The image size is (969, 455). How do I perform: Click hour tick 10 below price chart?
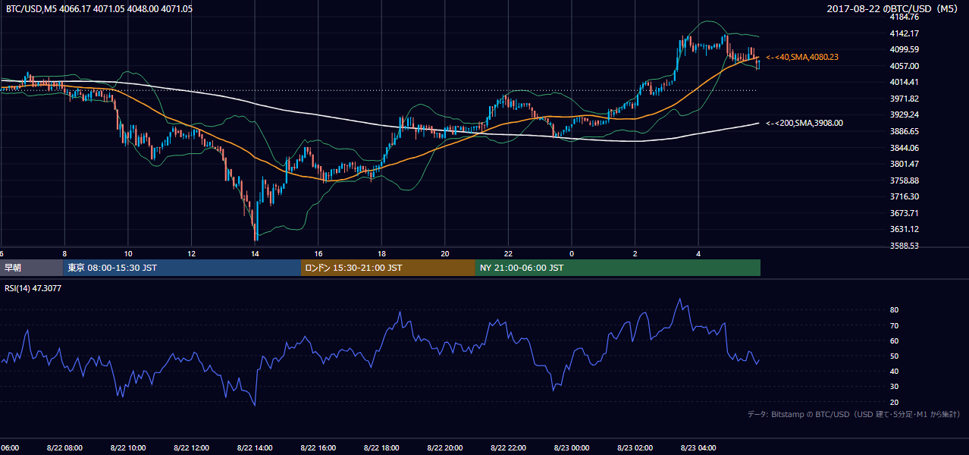point(128,253)
